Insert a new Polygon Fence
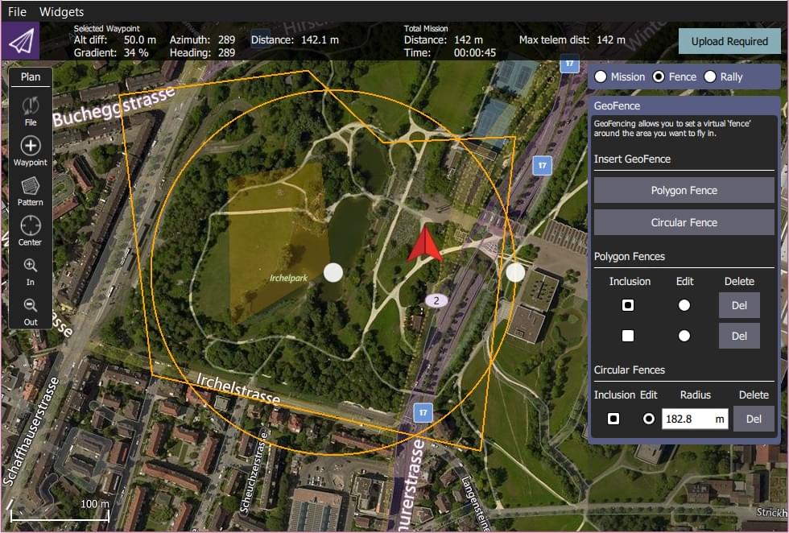 (684, 190)
